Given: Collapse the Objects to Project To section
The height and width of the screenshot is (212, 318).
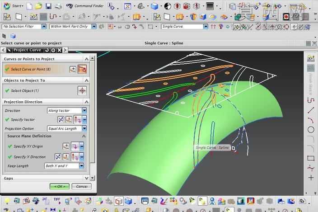Looking at the screenshot, I should coord(87,80).
